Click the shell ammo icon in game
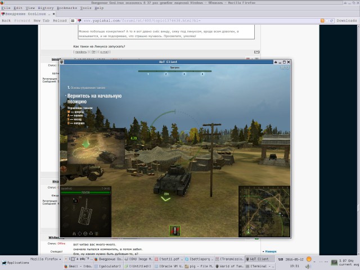Viewport: 360px width, 270px height. [175, 231]
